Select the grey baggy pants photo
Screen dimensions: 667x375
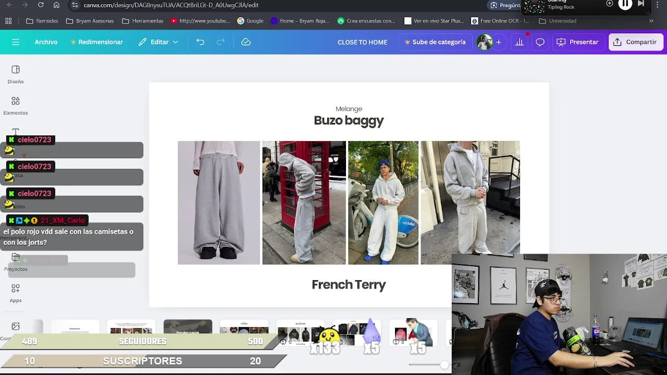click(219, 203)
